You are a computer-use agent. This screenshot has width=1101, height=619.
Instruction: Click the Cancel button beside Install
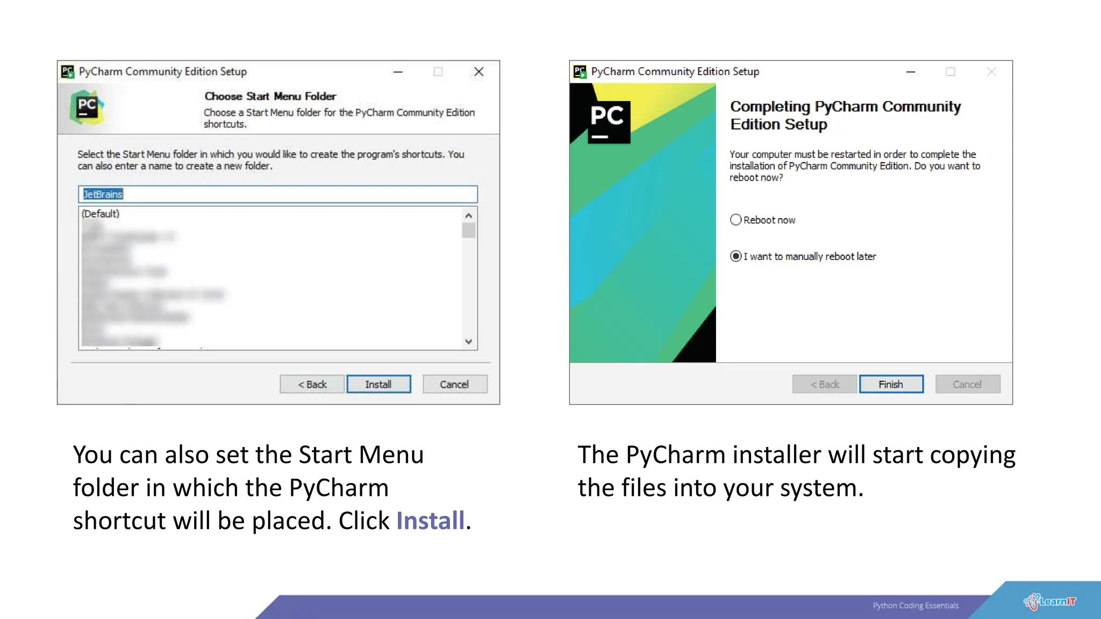[x=455, y=384]
